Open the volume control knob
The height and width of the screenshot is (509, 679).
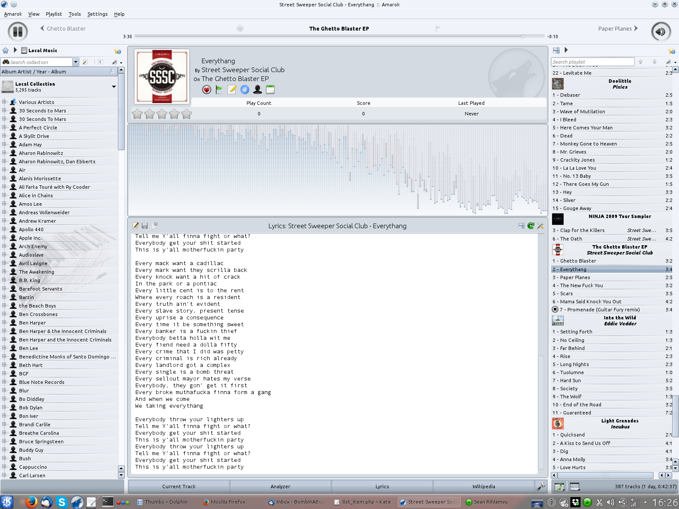(x=661, y=31)
